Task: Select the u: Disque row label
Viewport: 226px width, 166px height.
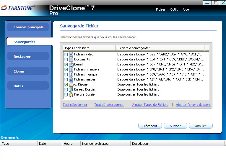Action: coord(81,85)
